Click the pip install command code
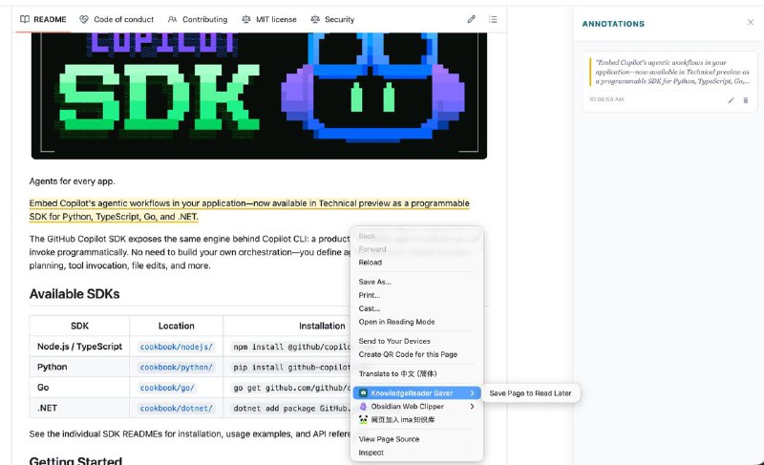Viewport: 764px width, 465px height. pos(291,368)
